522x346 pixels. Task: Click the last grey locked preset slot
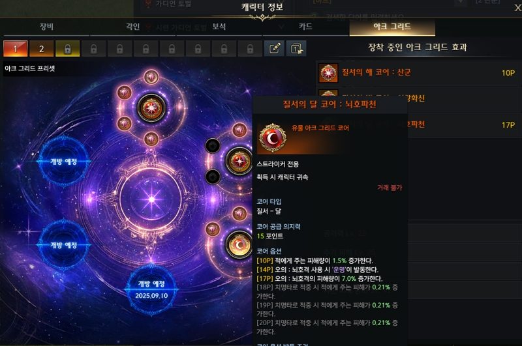pos(250,49)
